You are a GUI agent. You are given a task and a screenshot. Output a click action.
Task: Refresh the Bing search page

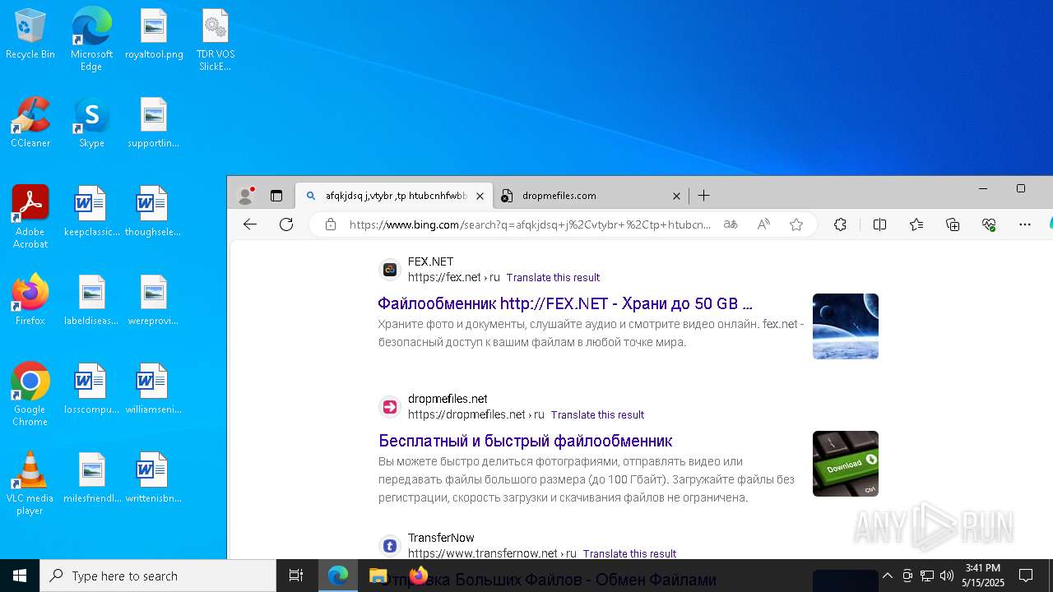(286, 224)
